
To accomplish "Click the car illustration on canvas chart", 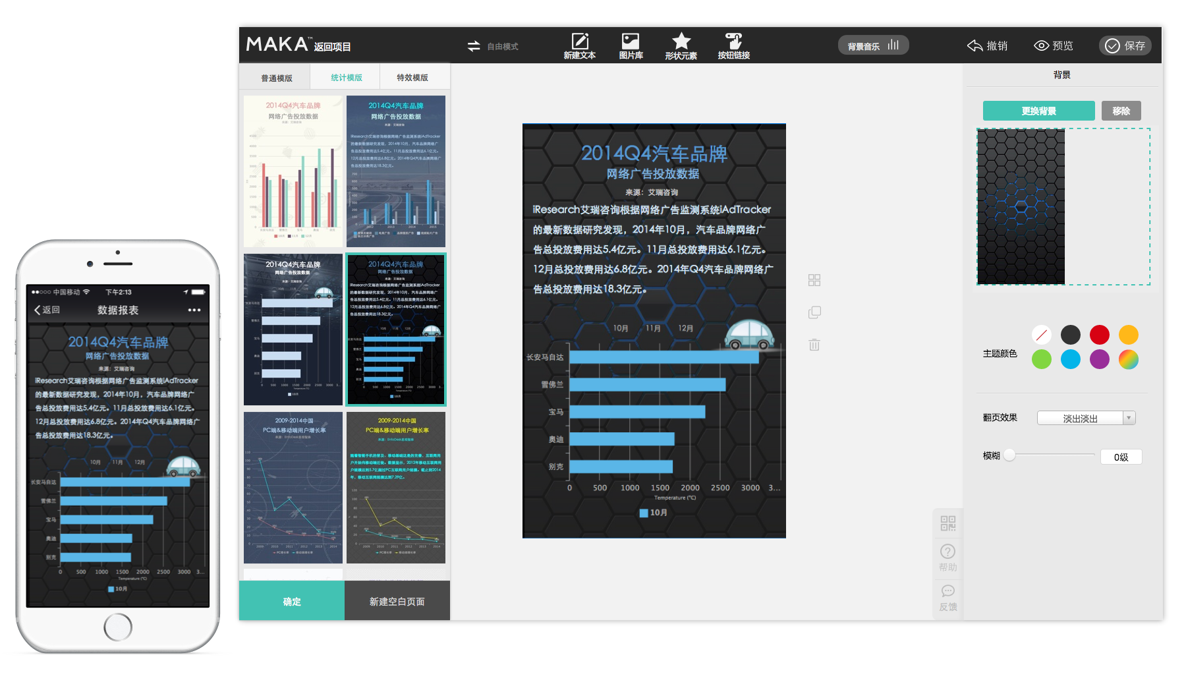I will click(750, 334).
